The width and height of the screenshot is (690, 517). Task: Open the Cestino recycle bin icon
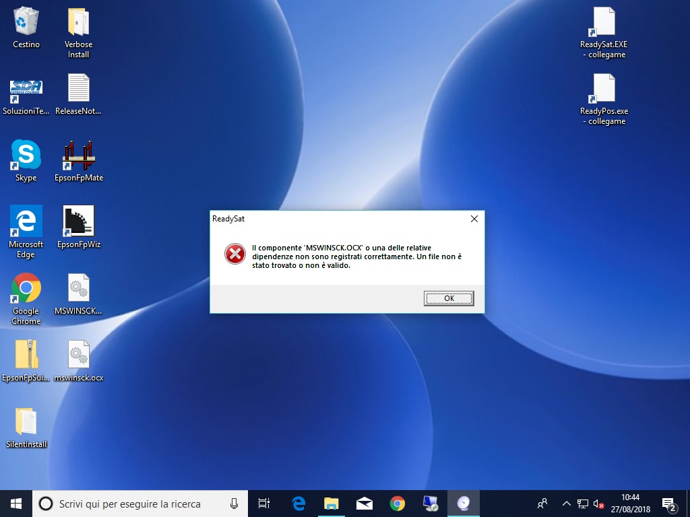point(26,27)
